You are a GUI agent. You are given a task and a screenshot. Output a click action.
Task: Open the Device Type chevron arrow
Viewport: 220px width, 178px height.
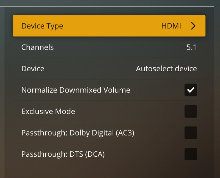coord(193,26)
